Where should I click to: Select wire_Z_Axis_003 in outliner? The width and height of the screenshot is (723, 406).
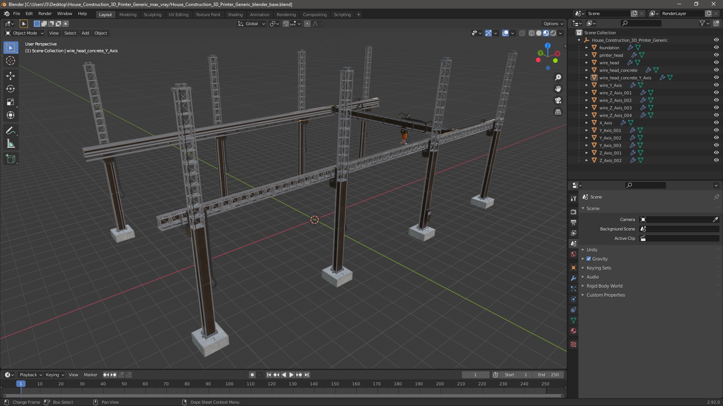click(x=615, y=108)
